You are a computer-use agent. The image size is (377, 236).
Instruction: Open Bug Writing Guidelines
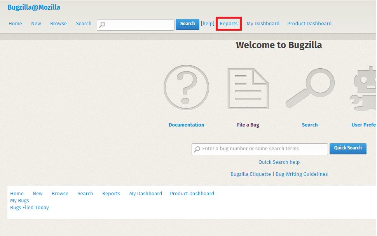click(302, 174)
